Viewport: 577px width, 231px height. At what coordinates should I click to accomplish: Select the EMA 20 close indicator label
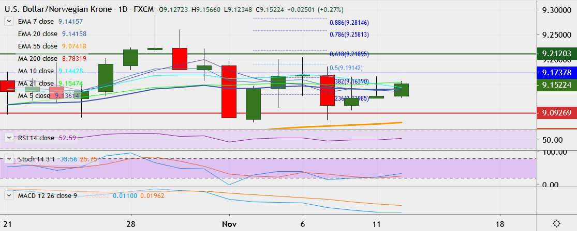(x=38, y=34)
